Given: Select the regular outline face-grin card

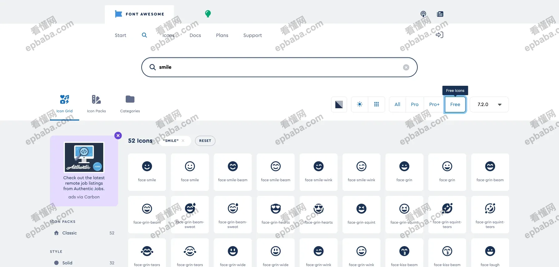Looking at the screenshot, I should [x=447, y=172].
